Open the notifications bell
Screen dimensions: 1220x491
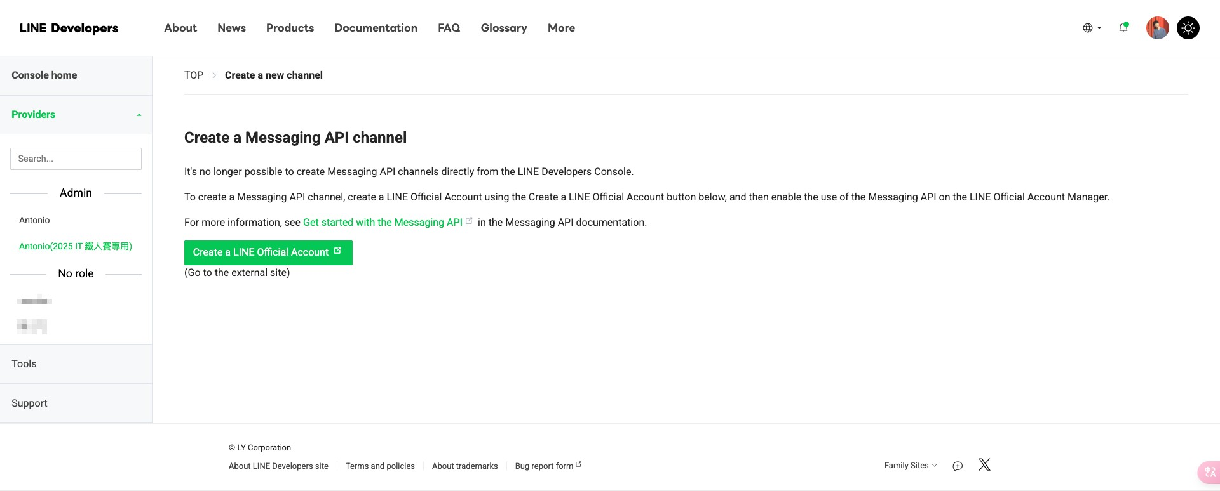1123,27
